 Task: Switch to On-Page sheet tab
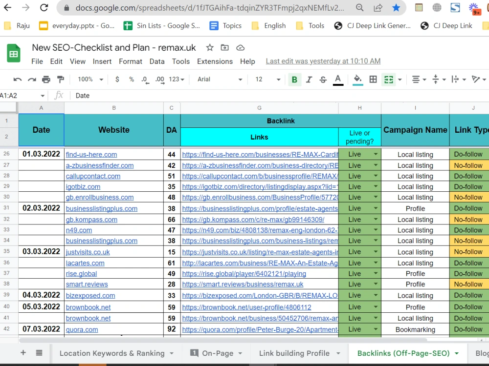point(218,353)
